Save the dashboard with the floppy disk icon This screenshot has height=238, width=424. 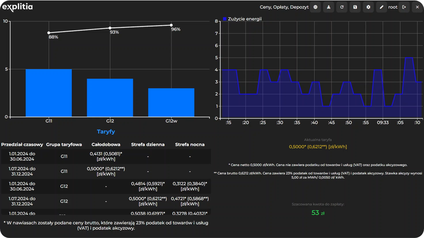click(355, 7)
